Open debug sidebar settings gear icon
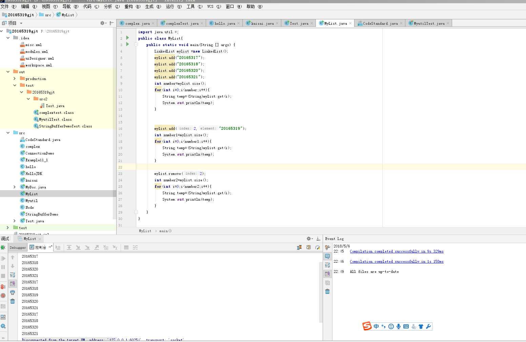 click(3, 326)
